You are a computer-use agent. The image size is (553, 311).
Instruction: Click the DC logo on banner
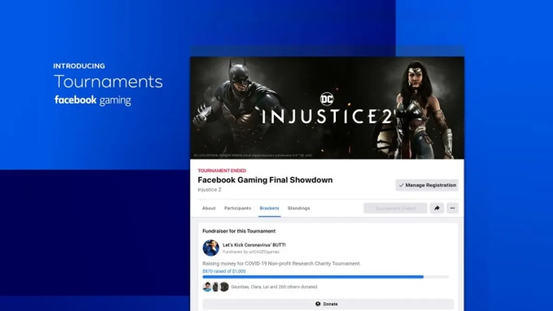click(x=327, y=99)
